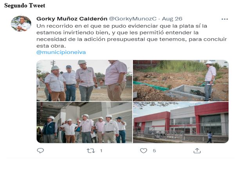The height and width of the screenshot is (171, 248).
Task: Click the Segundo Tweet heading
Action: 25,5
